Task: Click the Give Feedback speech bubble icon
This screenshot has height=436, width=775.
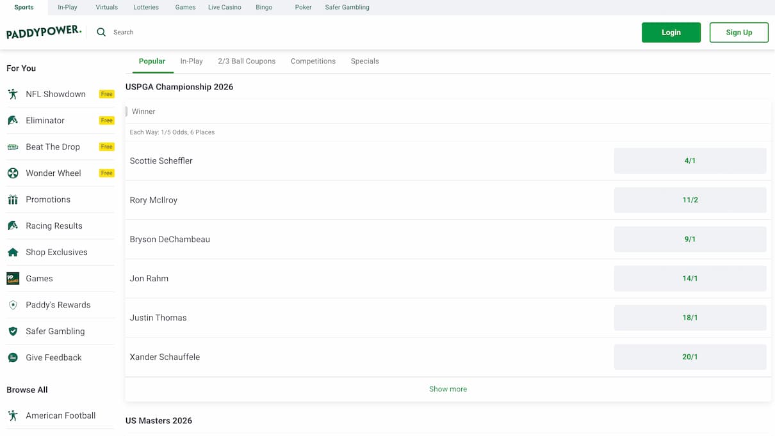Action: click(x=13, y=358)
